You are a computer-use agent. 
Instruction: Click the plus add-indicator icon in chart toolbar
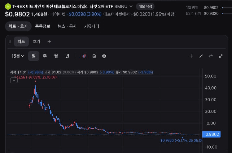[x=191, y=56]
